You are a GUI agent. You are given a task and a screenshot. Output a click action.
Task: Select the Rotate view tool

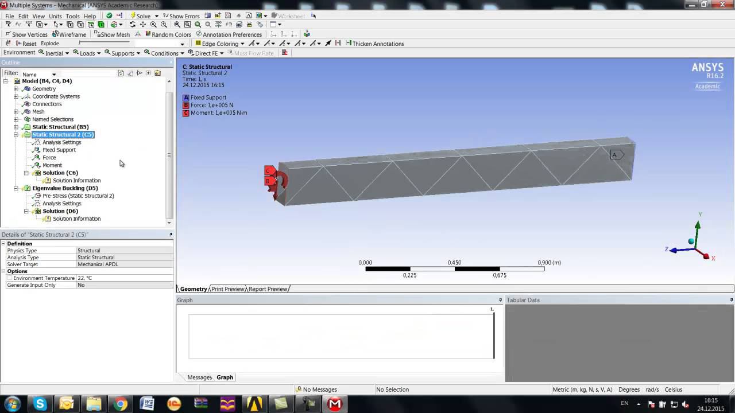[133, 25]
